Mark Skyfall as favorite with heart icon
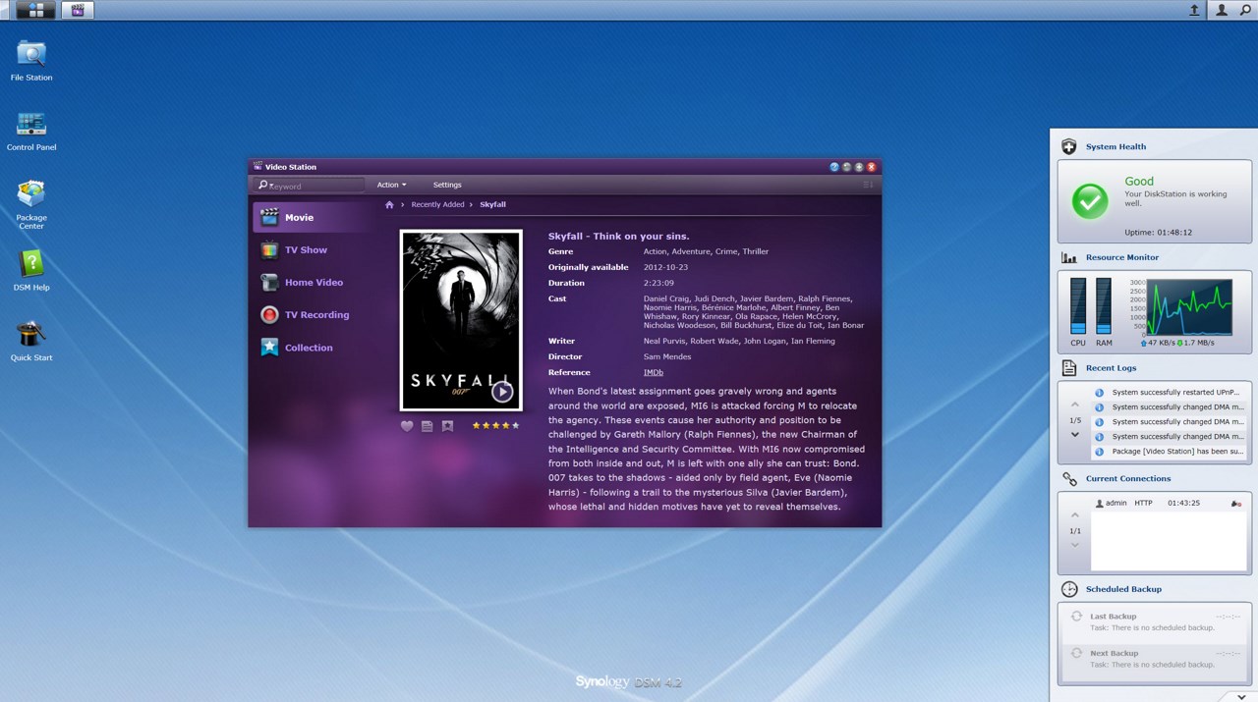The image size is (1258, 702). pos(407,426)
